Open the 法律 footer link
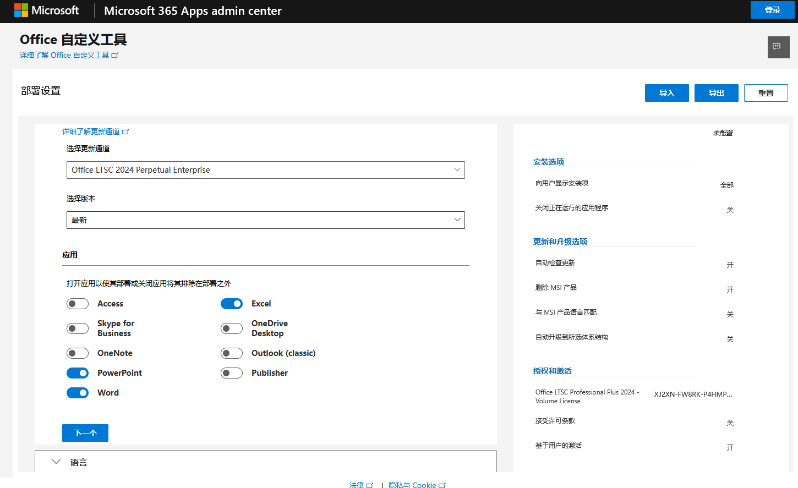The image size is (798, 488). 357,485
